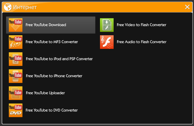The height and width of the screenshot is (126, 194).
Task: Launch the green Video to Flash icon
Action: pos(107,25)
